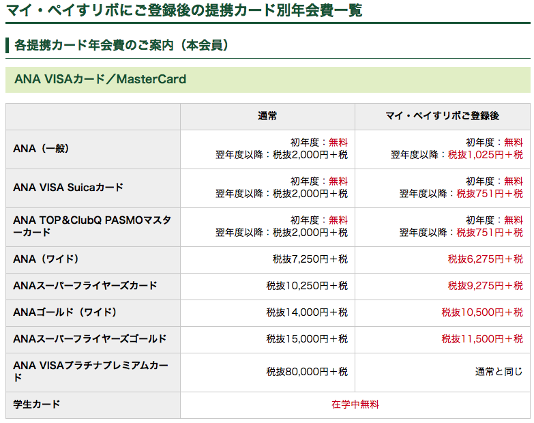
Task: Select the heading 各提携カード年会費のご案内（本会員）
Action: coord(121,45)
